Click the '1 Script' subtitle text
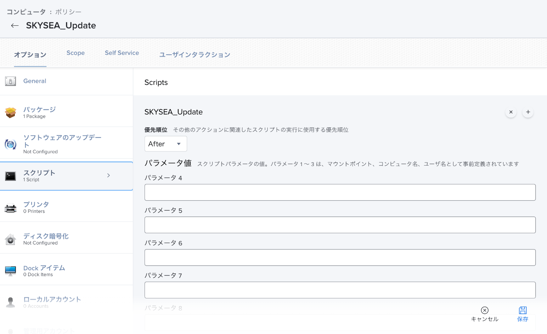The height and width of the screenshot is (334, 547). tap(31, 180)
